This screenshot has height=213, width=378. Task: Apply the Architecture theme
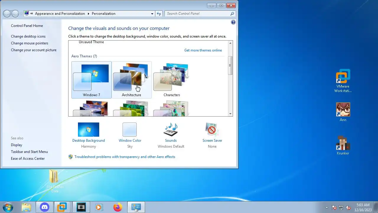(x=131, y=80)
